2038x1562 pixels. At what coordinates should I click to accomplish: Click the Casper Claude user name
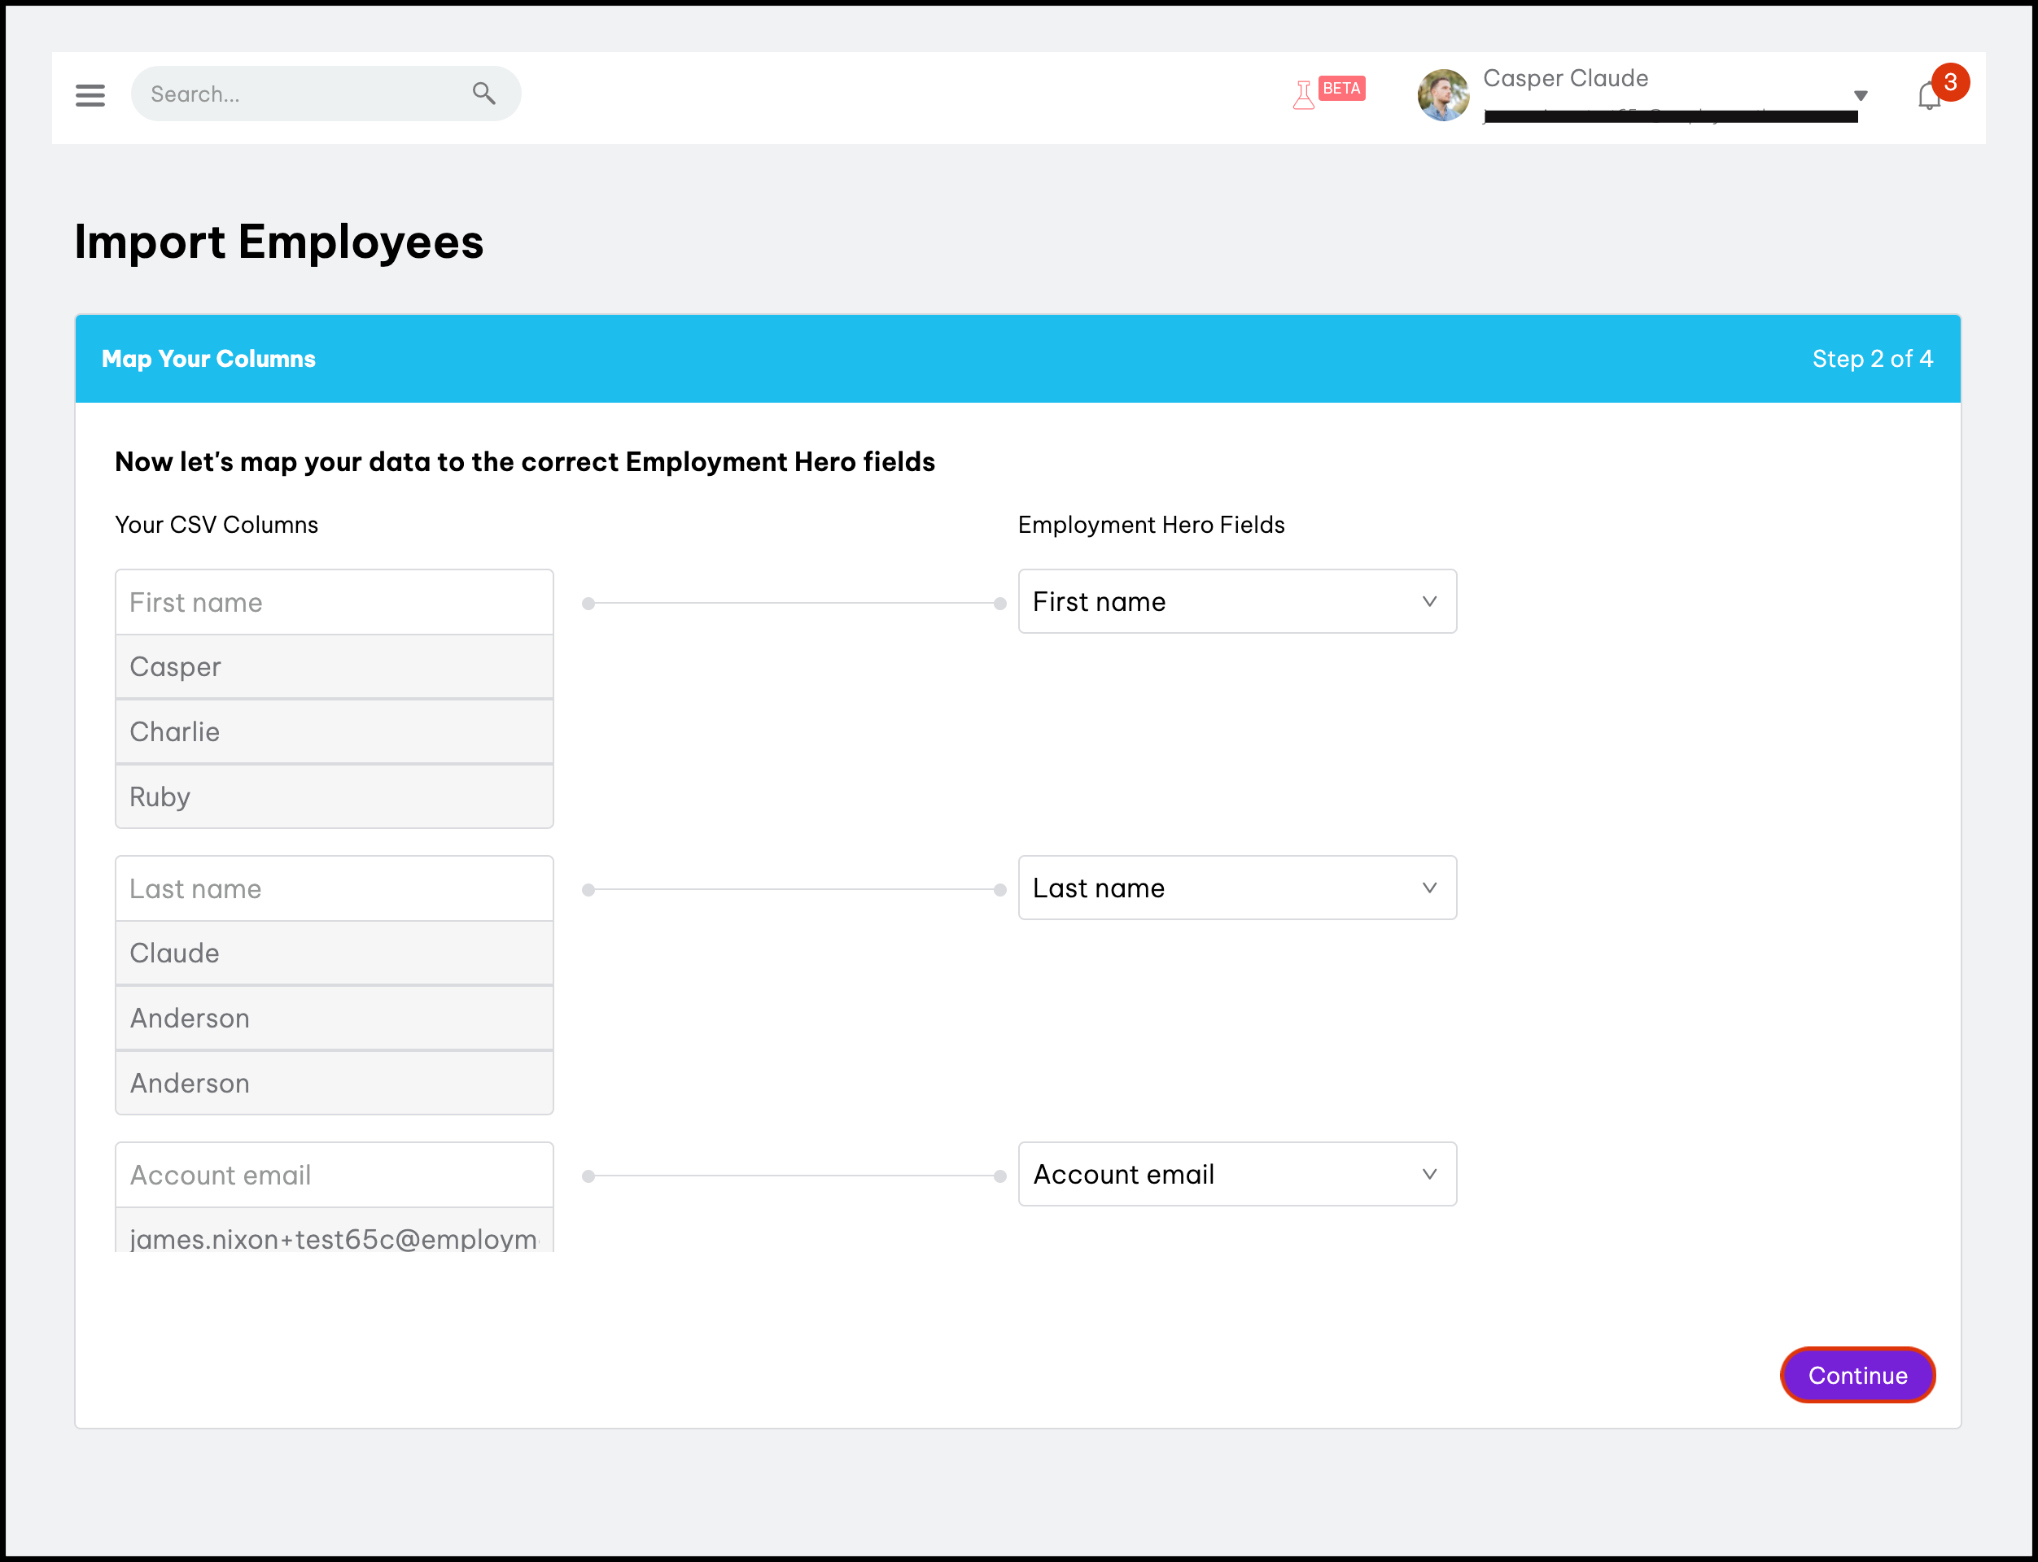[x=1565, y=78]
